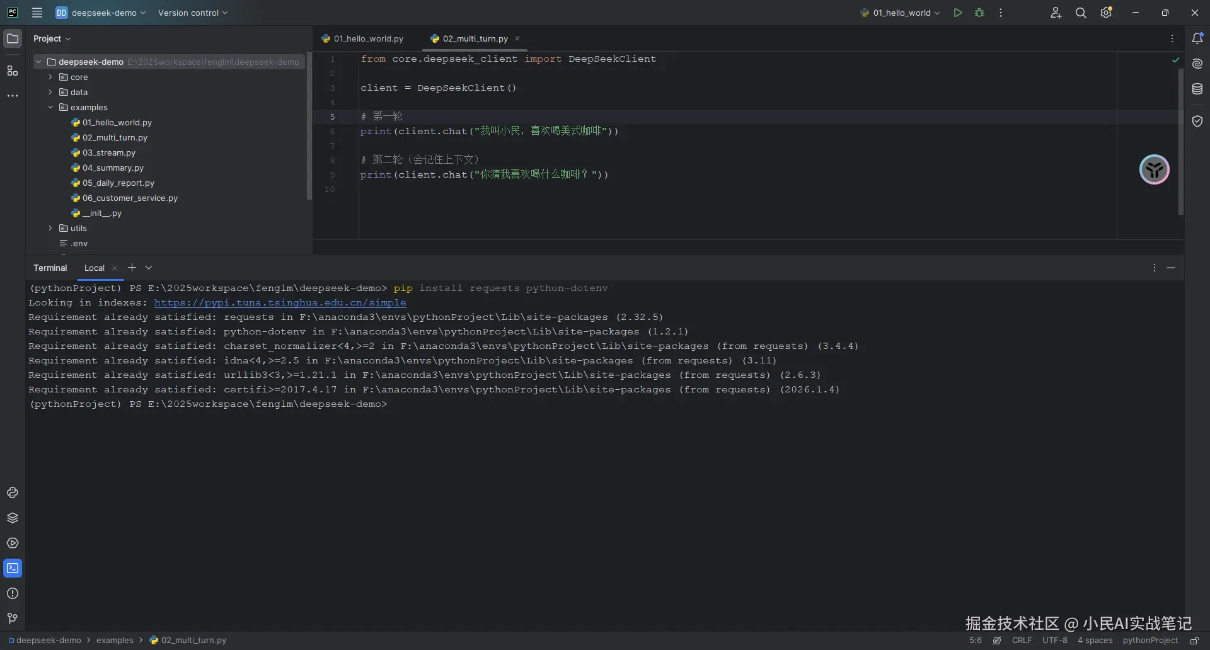This screenshot has width=1210, height=650.
Task: Toggle the Terminal tool window button
Action: (13, 568)
